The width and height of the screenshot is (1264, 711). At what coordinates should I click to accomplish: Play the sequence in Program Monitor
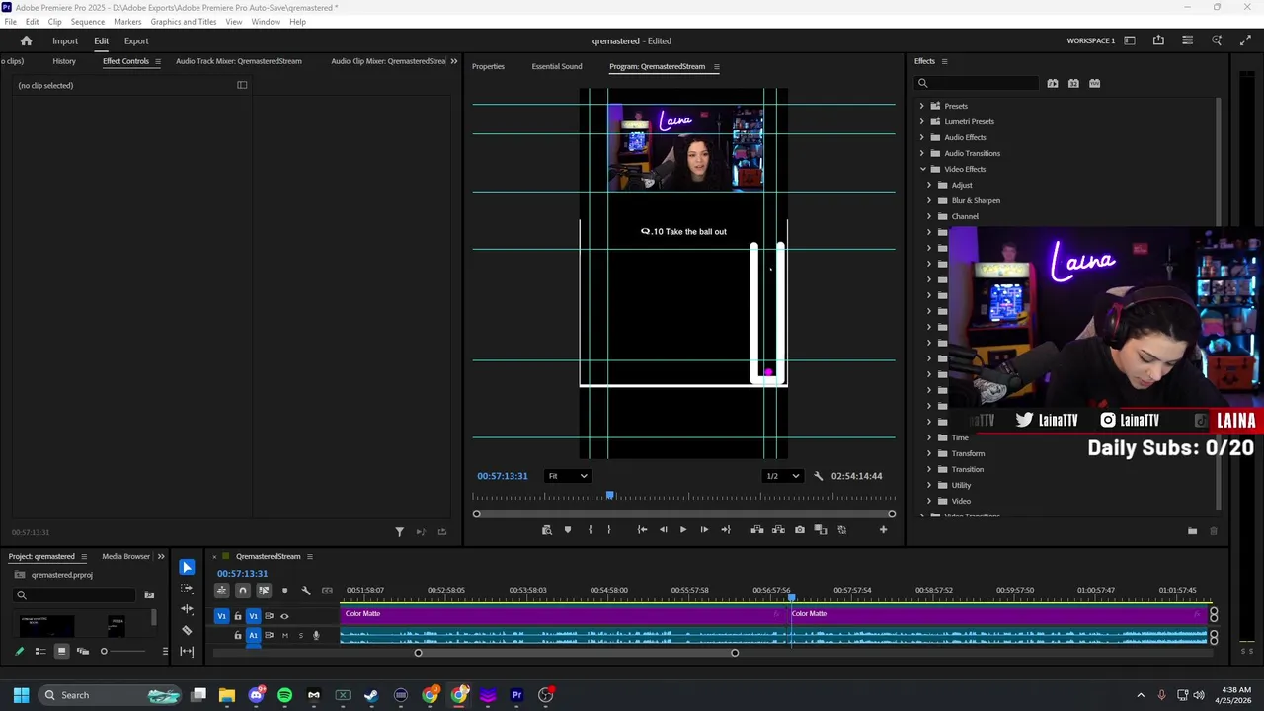pyautogui.click(x=683, y=530)
